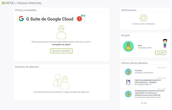Open Diseñador gráfico industrial offer

click(x=150, y=93)
